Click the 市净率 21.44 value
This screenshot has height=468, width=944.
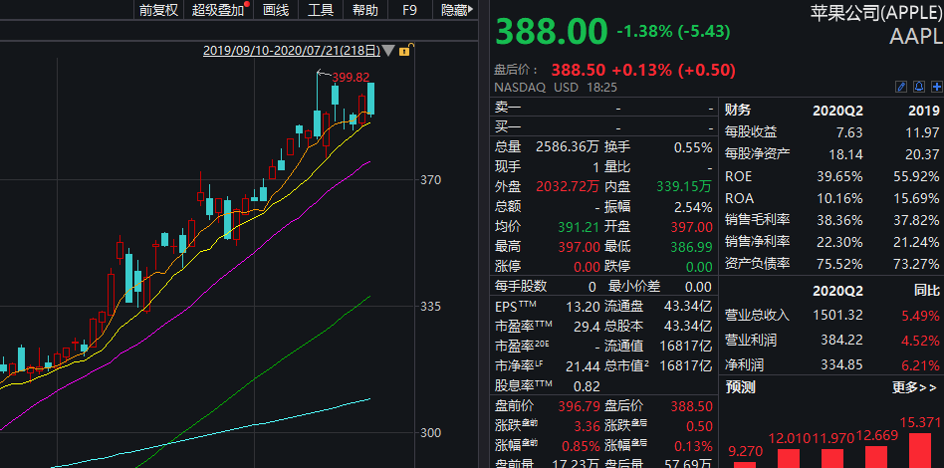point(583,366)
